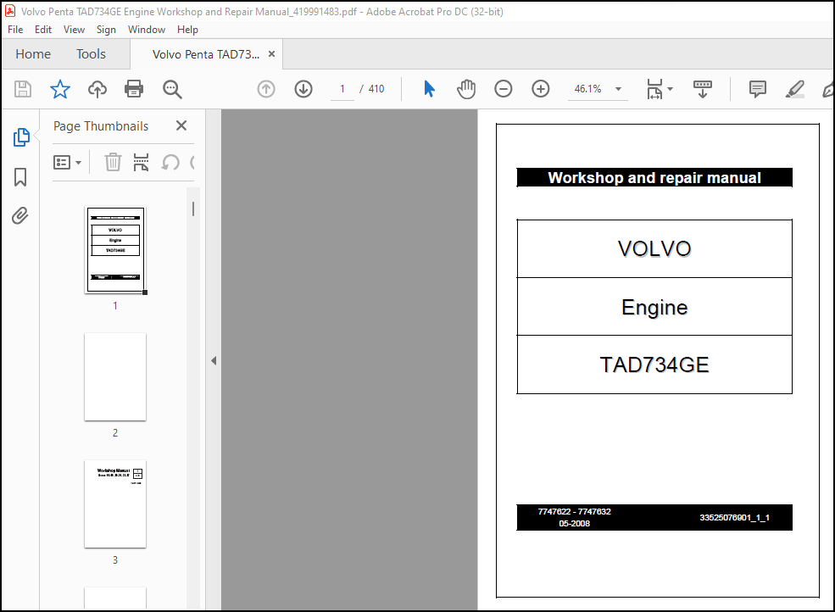Select the Volvo Penta TAD73... document tab
The image size is (835, 612).
tap(205, 54)
